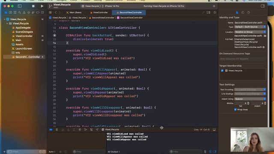The height and width of the screenshot is (154, 274).
Task: Click the variables view Filter field
Action: point(88,152)
